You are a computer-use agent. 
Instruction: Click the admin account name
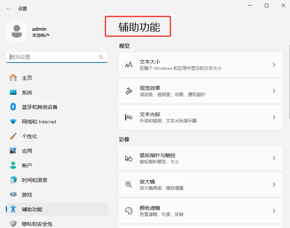(x=39, y=29)
